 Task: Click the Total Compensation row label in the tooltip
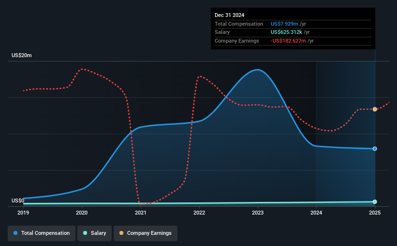click(x=239, y=24)
